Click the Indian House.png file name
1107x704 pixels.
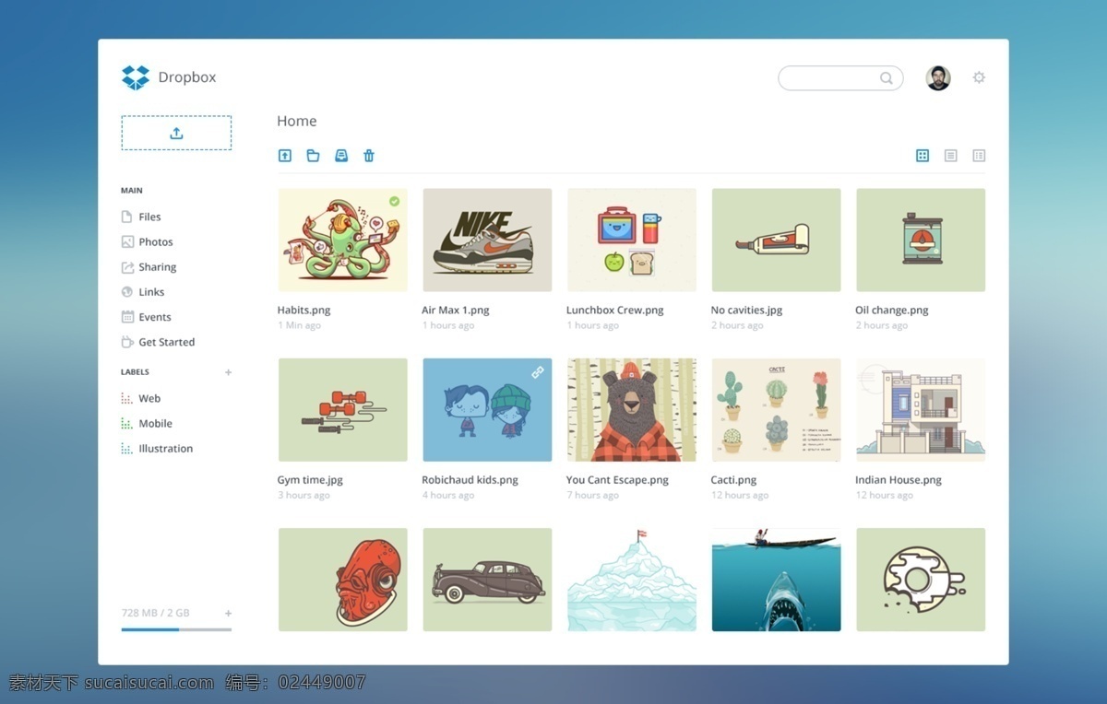pyautogui.click(x=899, y=480)
